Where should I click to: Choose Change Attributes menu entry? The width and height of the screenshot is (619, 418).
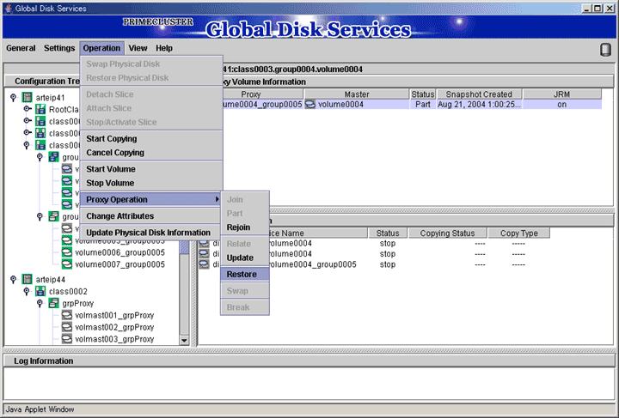pyautogui.click(x=151, y=216)
